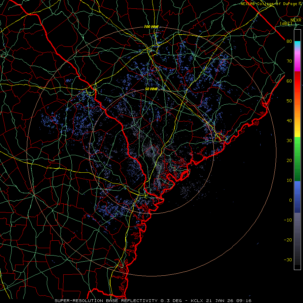Click the NEXR label above the color scale
This screenshot has height=303, width=303.
pyautogui.click(x=296, y=20)
